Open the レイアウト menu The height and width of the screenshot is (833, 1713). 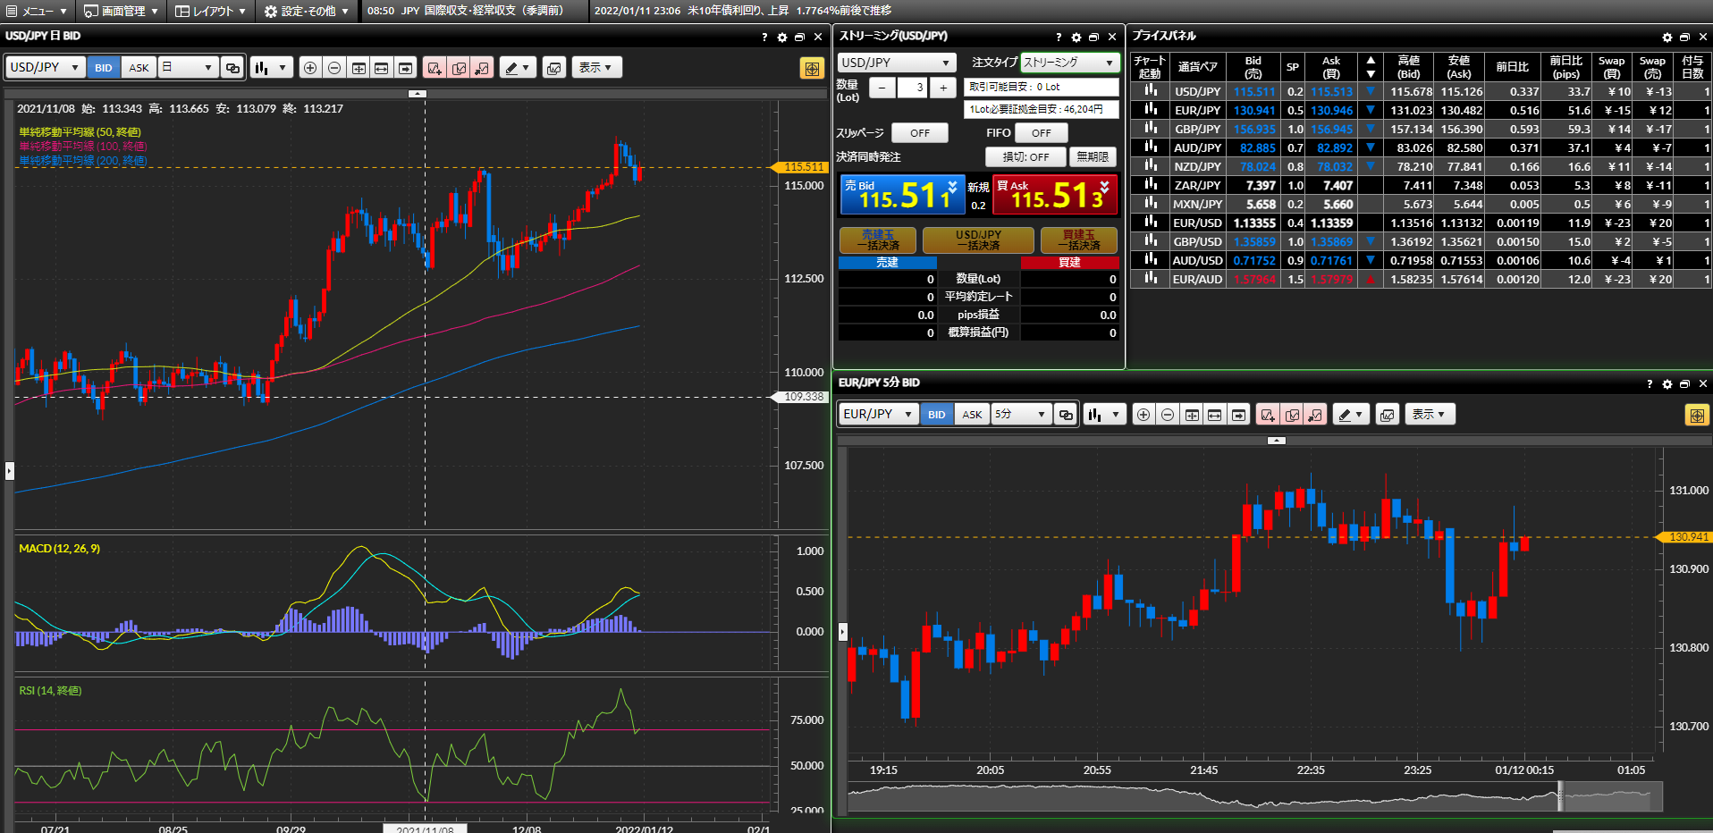208,12
